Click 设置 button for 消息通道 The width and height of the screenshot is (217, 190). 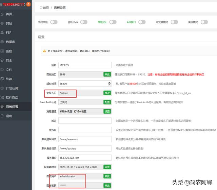107,111
